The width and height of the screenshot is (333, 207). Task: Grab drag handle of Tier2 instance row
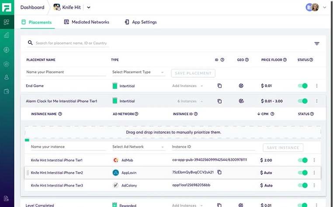click(x=28, y=173)
